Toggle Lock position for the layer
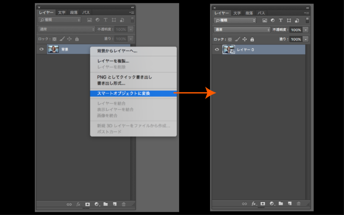This screenshot has height=215, width=344. point(70,39)
